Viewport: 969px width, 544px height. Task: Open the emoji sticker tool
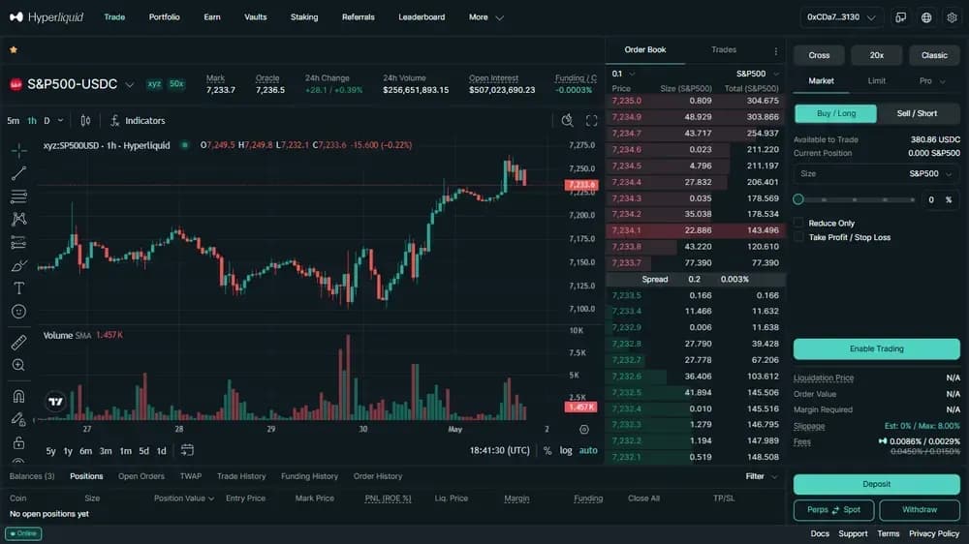(18, 312)
